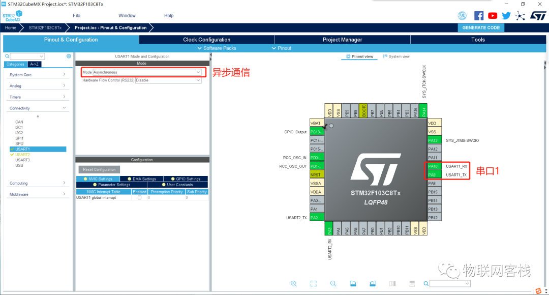Select the Pinout view tab
This screenshot has height=295, width=549.
pyautogui.click(x=359, y=56)
